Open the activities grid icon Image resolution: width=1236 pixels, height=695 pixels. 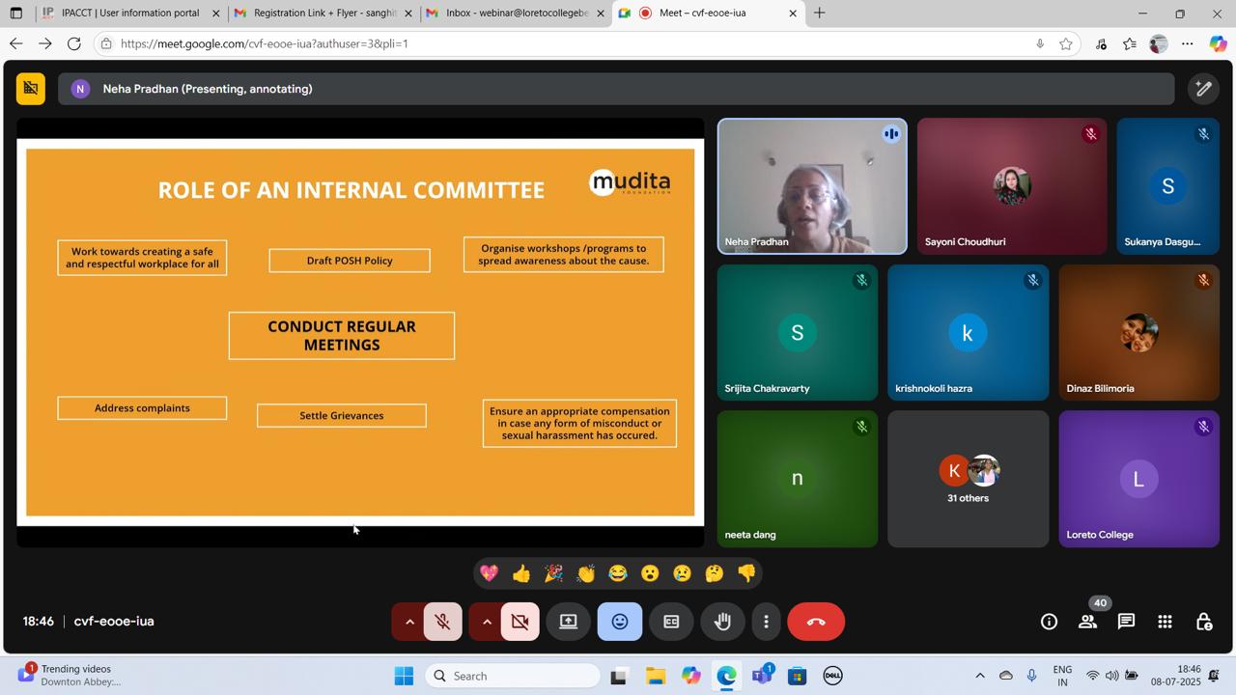[1165, 622]
